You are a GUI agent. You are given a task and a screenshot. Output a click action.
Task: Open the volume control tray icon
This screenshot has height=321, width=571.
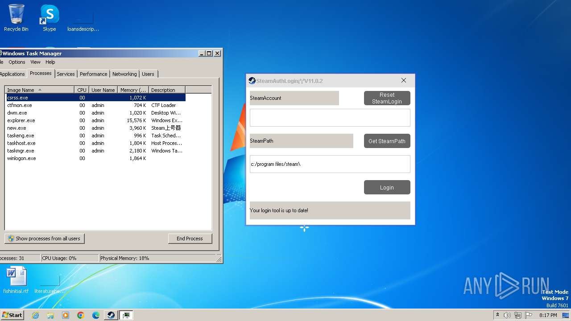[x=507, y=315]
